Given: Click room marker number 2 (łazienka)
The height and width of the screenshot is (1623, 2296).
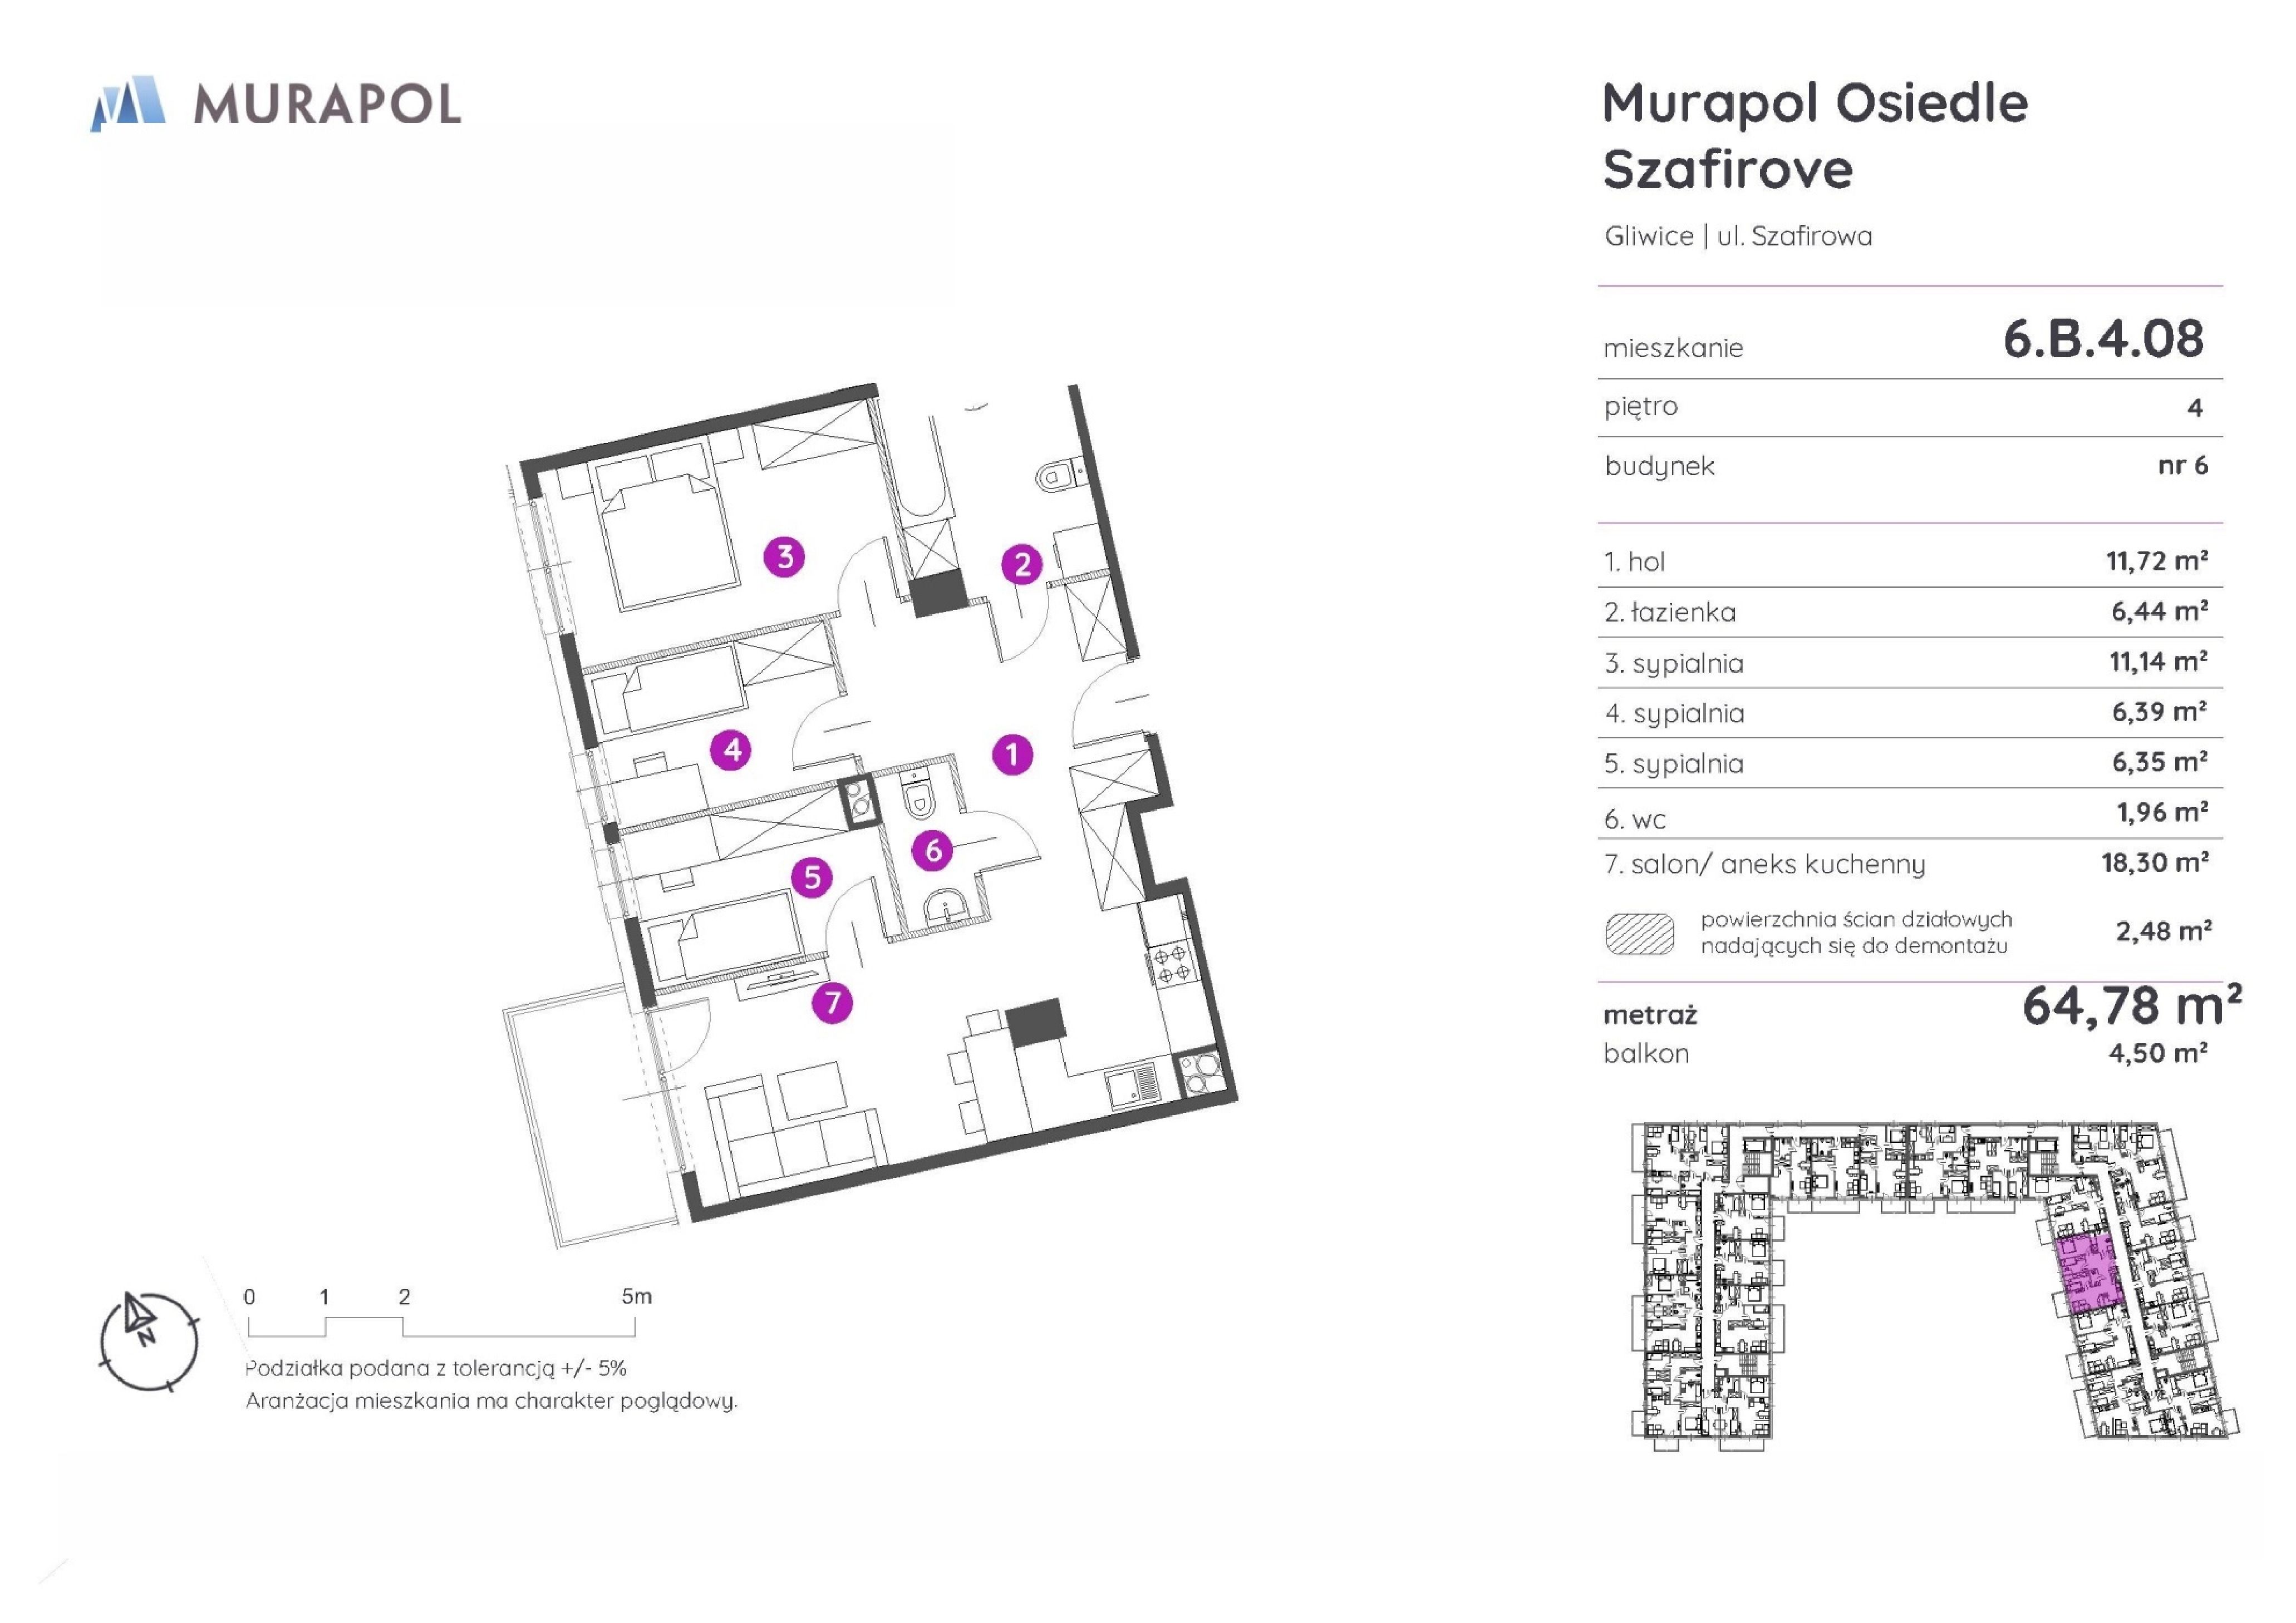Looking at the screenshot, I should click(x=1022, y=565).
